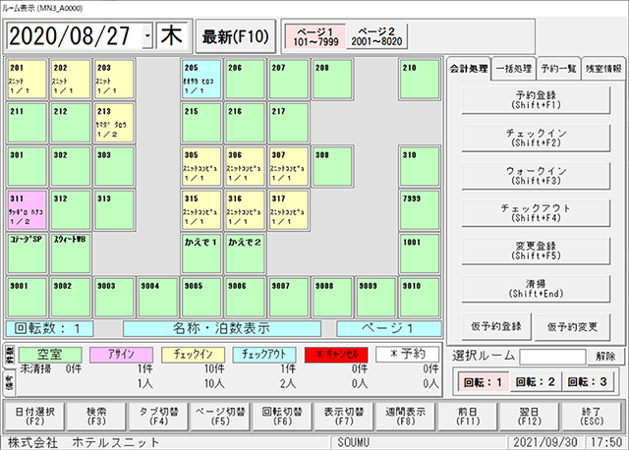Select the かえで1 room tile
The width and height of the screenshot is (629, 450).
pyautogui.click(x=201, y=253)
